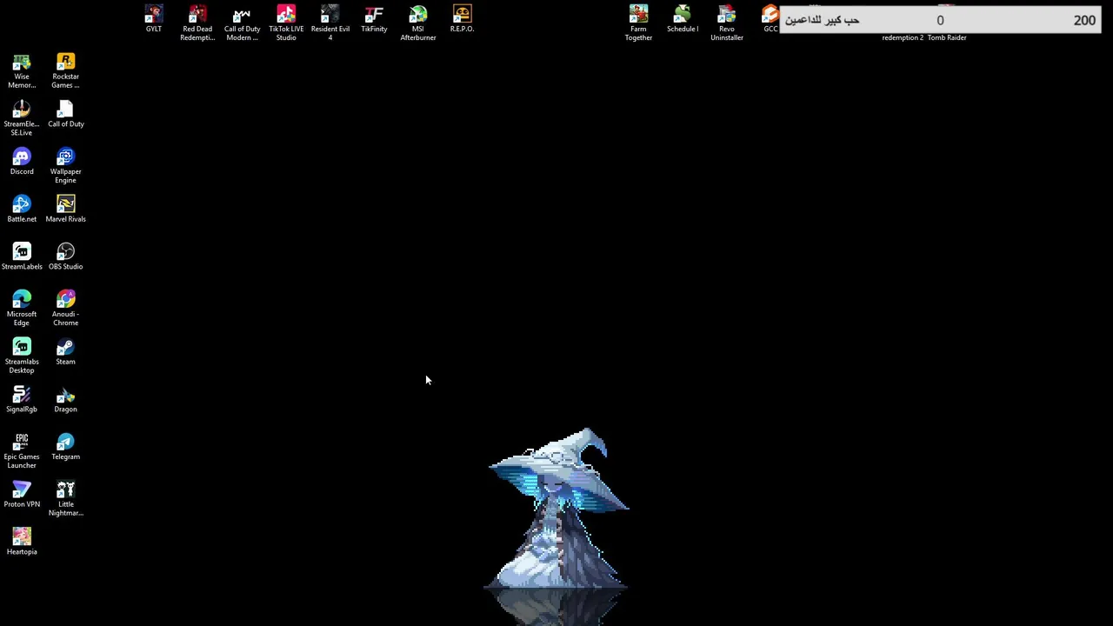Launch Heartopia desktop icon
1113x626 pixels.
pos(22,542)
